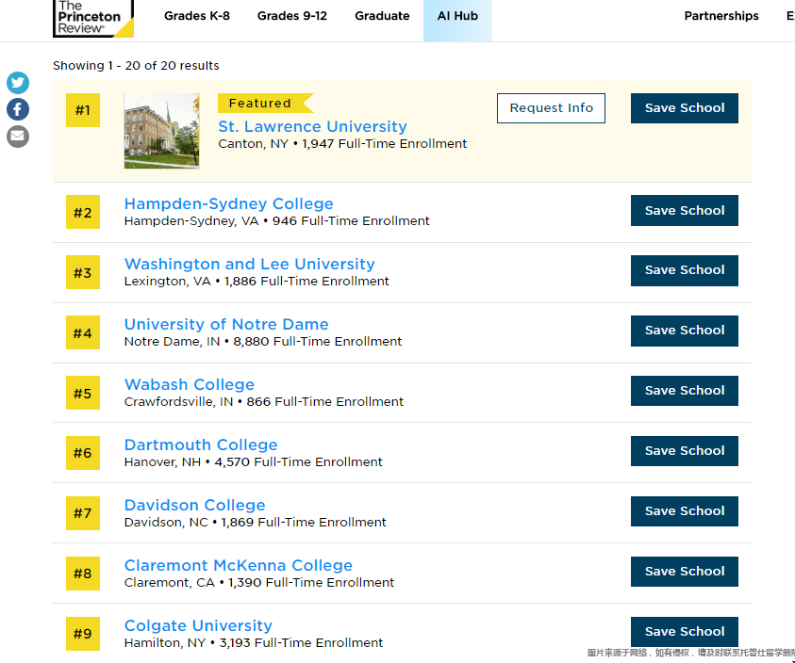795x663 pixels.
Task: Save Davidson College school
Action: (x=684, y=511)
